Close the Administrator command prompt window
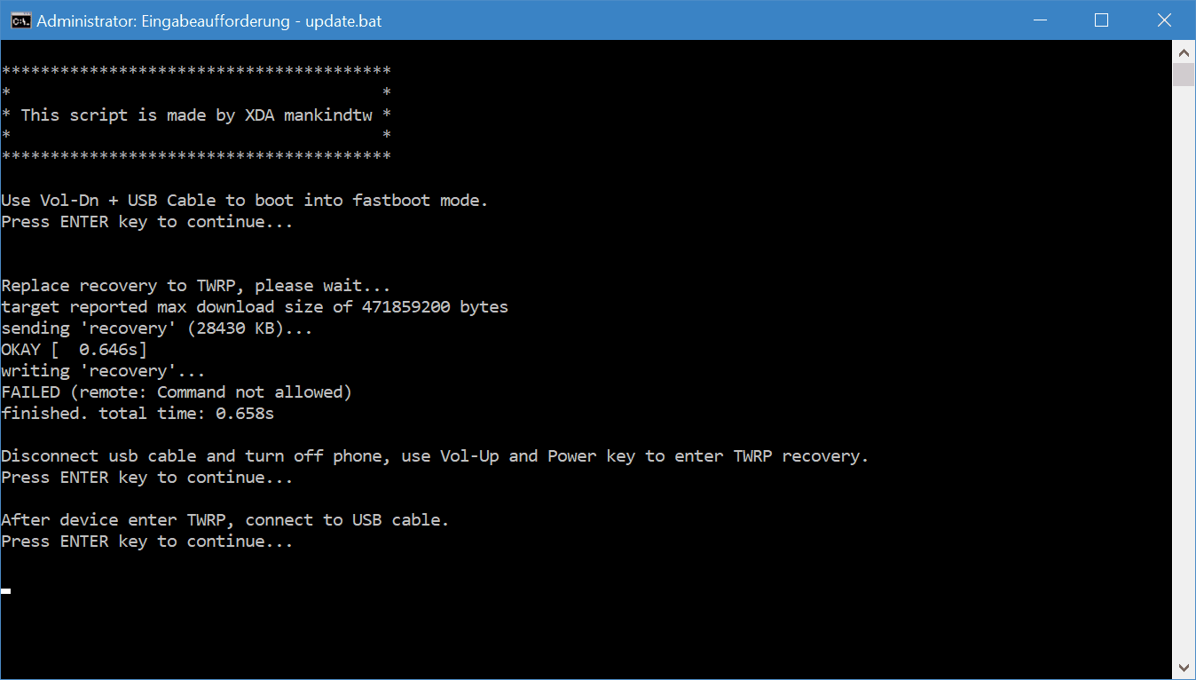 click(x=1163, y=20)
